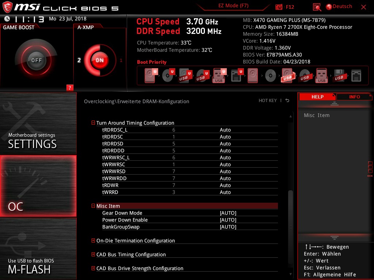
Task: Open M-FLASH to flash BIOS
Action: [x=38, y=249]
